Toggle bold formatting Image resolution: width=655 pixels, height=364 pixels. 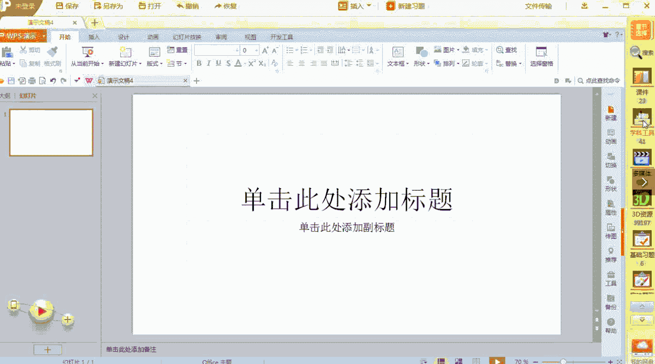(x=199, y=63)
